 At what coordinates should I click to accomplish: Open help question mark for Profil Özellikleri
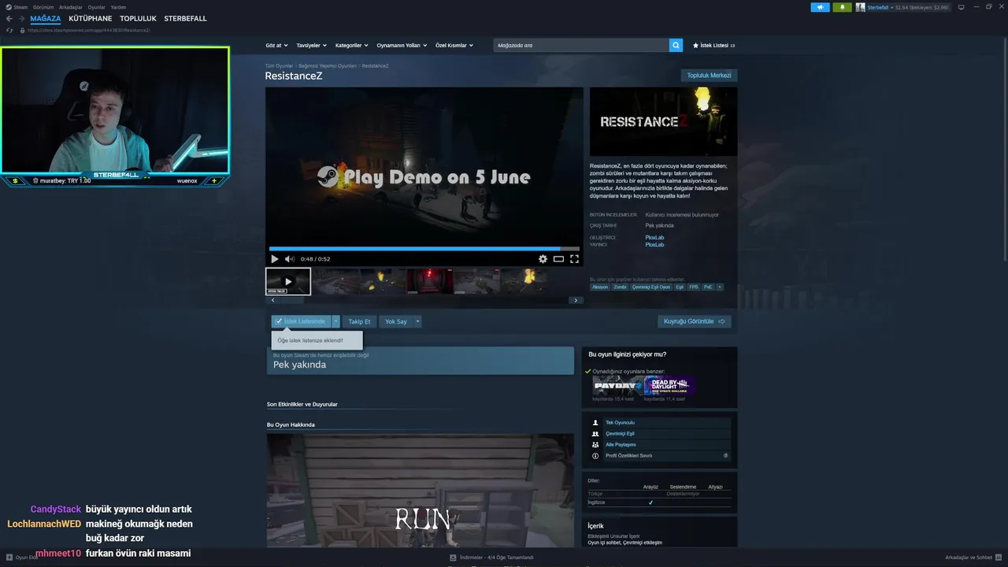[x=726, y=456]
